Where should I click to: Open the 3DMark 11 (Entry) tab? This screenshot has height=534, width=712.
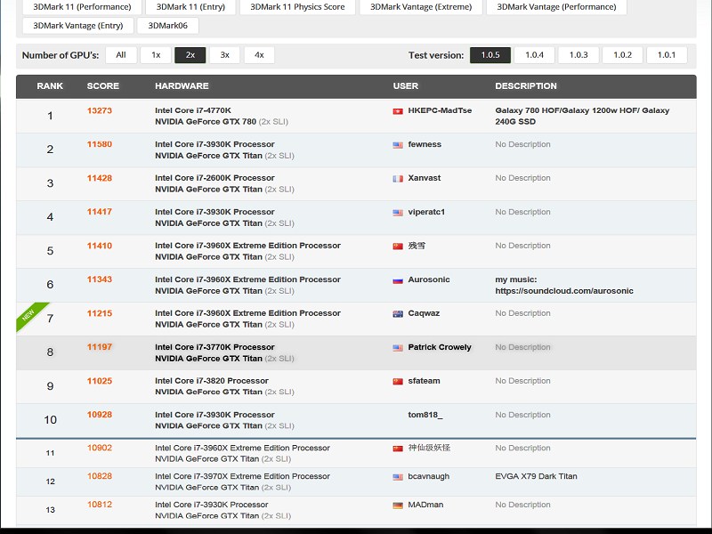click(190, 7)
